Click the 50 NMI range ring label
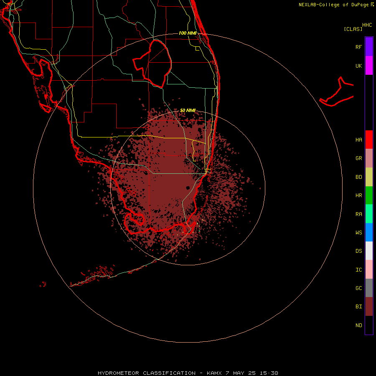This screenshot has width=376, height=376. click(x=188, y=110)
